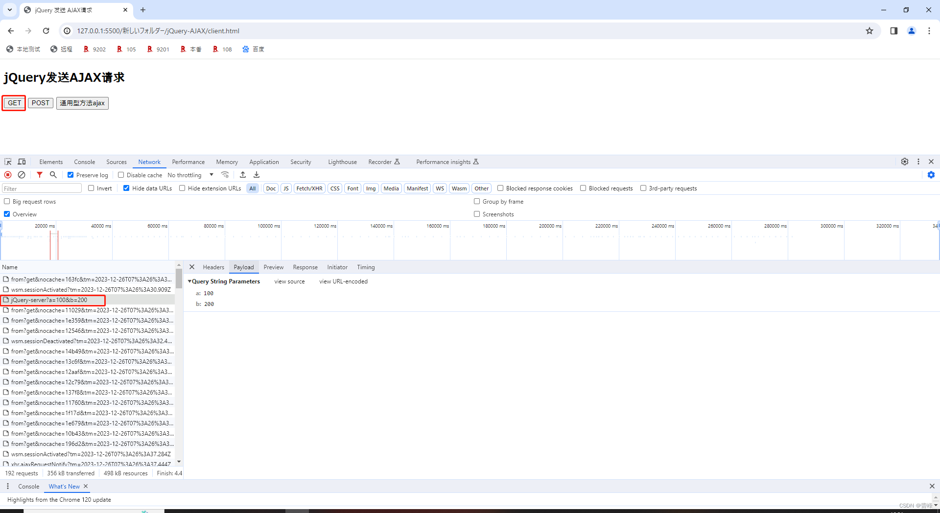Close the What's New drawer tab
This screenshot has width=940, height=513.
(86, 486)
